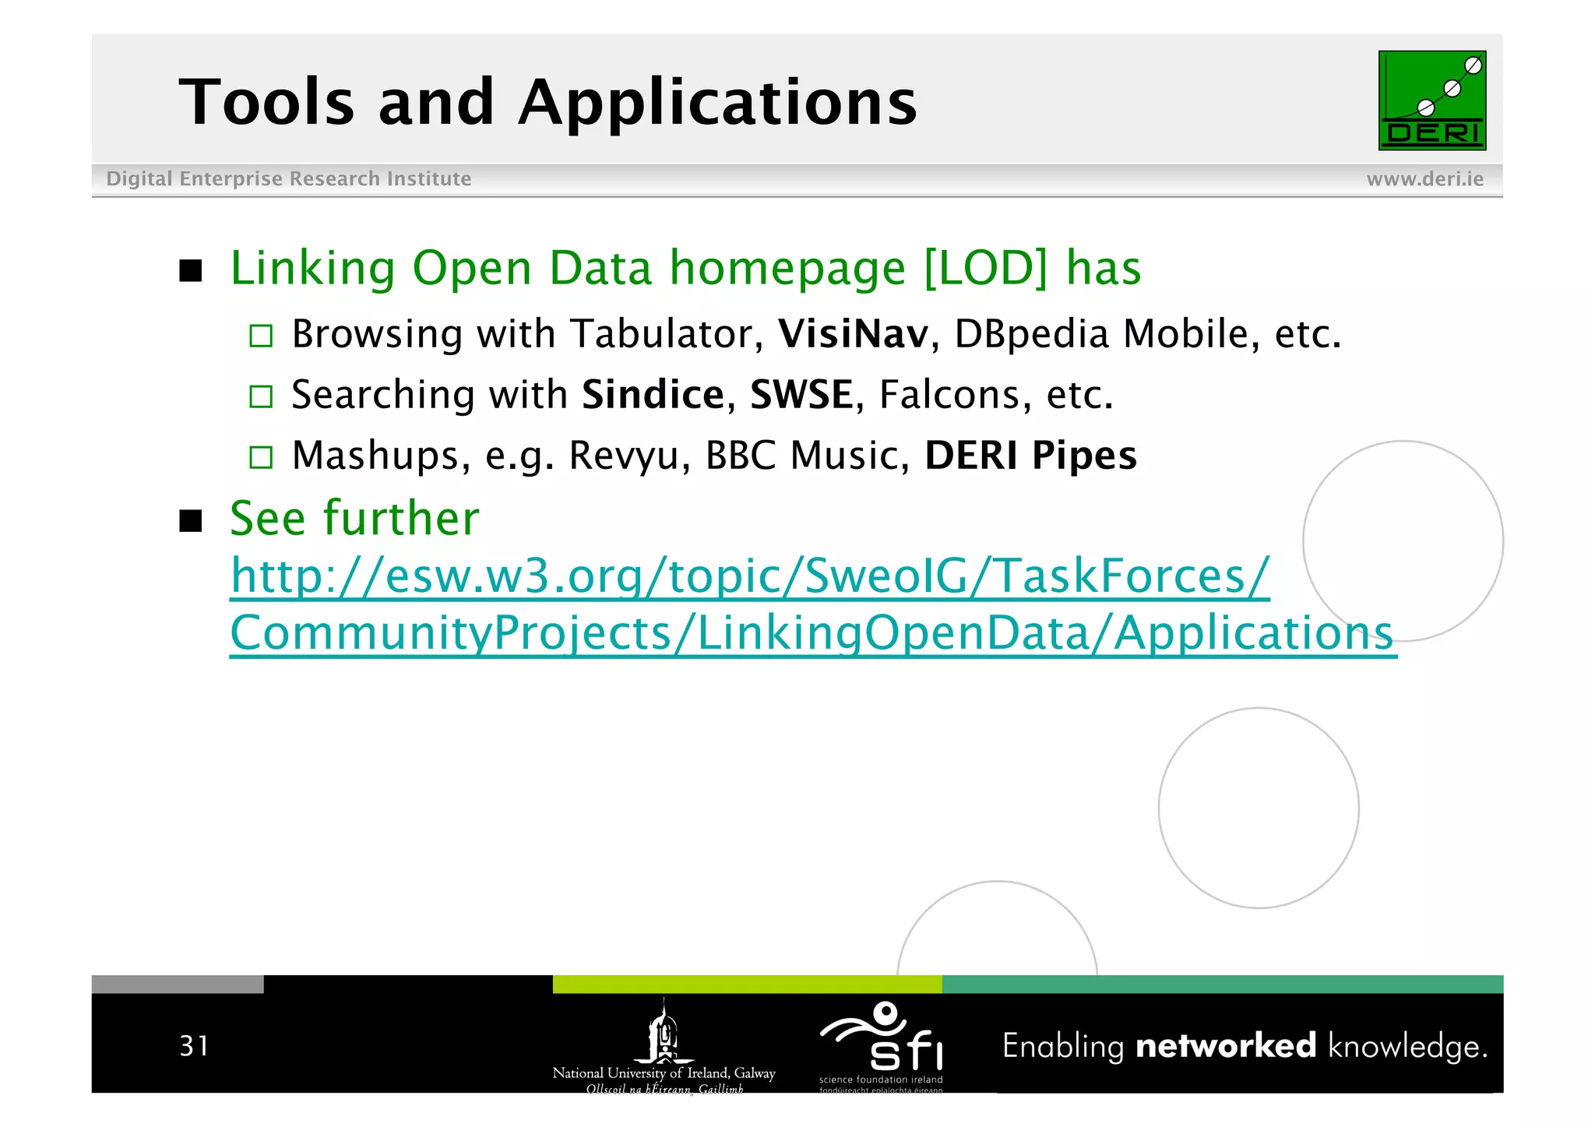
Task: Click the 'Browsing with Tabulator' line
Action: point(816,334)
